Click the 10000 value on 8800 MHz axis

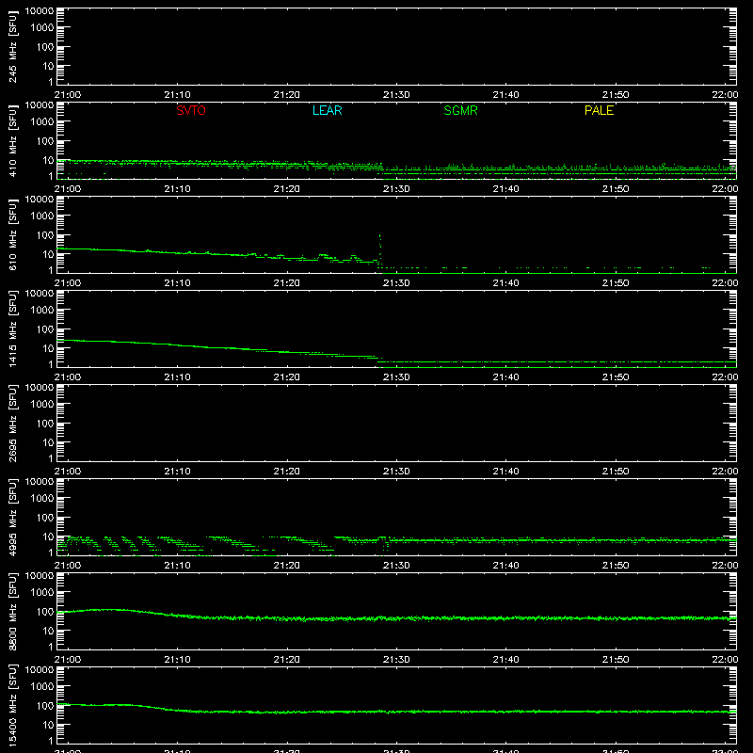(40, 576)
